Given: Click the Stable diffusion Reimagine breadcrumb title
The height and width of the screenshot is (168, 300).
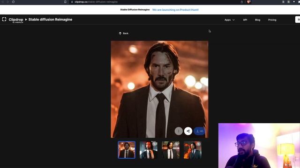Looking at the screenshot, I should pos(50,20).
